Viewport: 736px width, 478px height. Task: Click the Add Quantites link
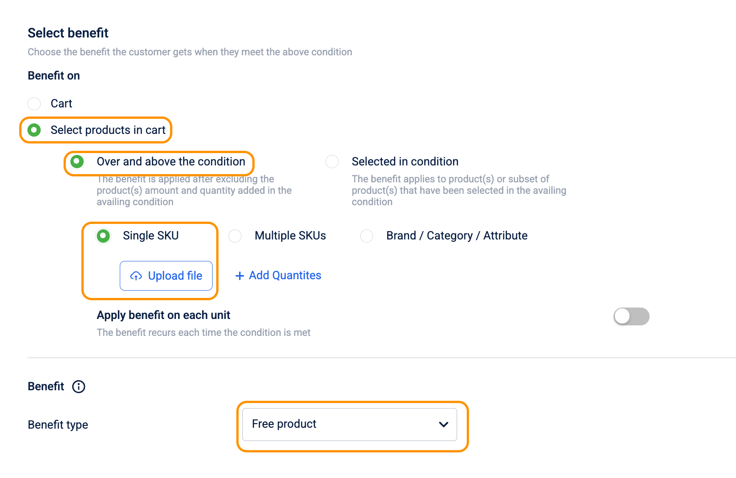pos(285,276)
